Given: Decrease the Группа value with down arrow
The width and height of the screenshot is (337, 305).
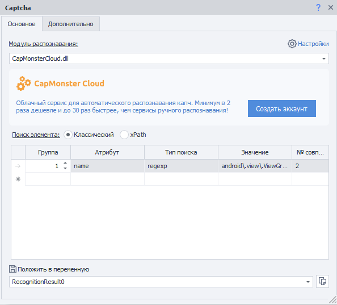Looking at the screenshot, I should [x=65, y=169].
